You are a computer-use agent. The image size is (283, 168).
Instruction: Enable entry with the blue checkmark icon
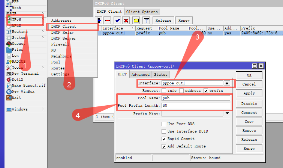pos(117,21)
